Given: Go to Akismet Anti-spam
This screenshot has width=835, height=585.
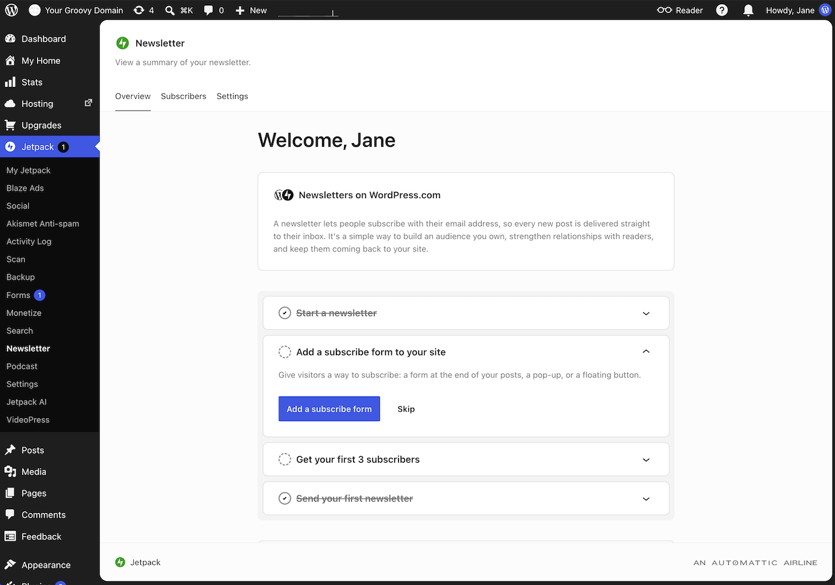Looking at the screenshot, I should pos(43,224).
